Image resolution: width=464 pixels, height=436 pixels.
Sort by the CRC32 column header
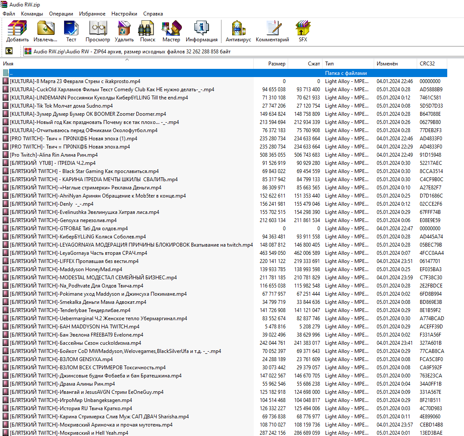[x=432, y=63]
